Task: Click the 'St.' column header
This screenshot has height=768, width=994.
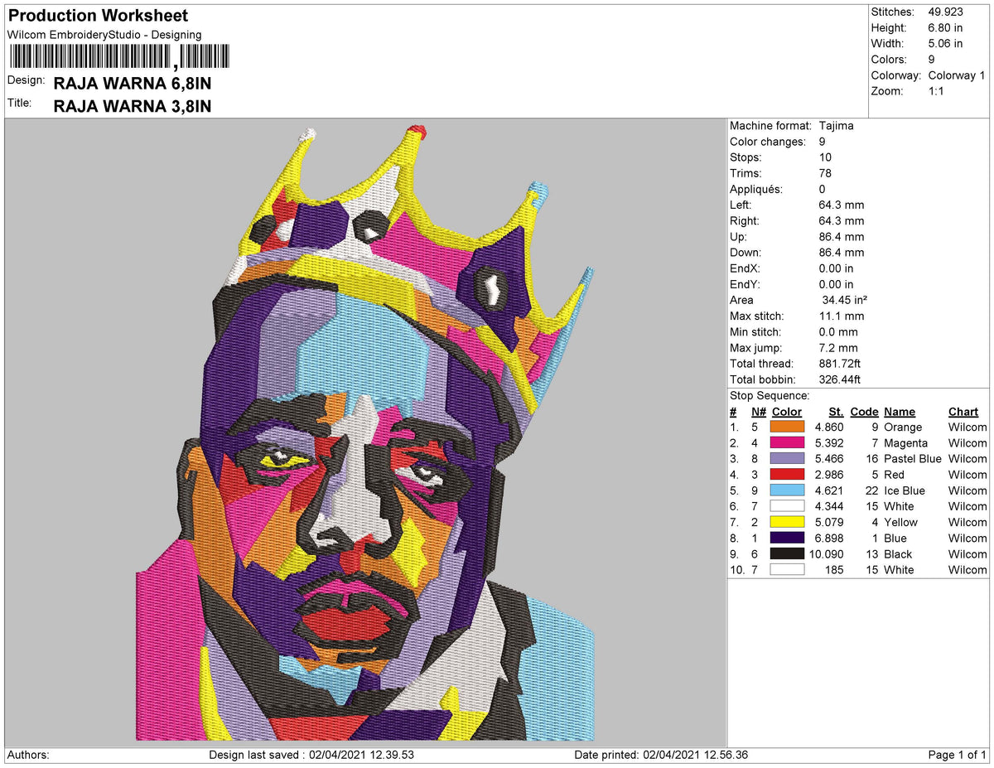Action: 836,412
